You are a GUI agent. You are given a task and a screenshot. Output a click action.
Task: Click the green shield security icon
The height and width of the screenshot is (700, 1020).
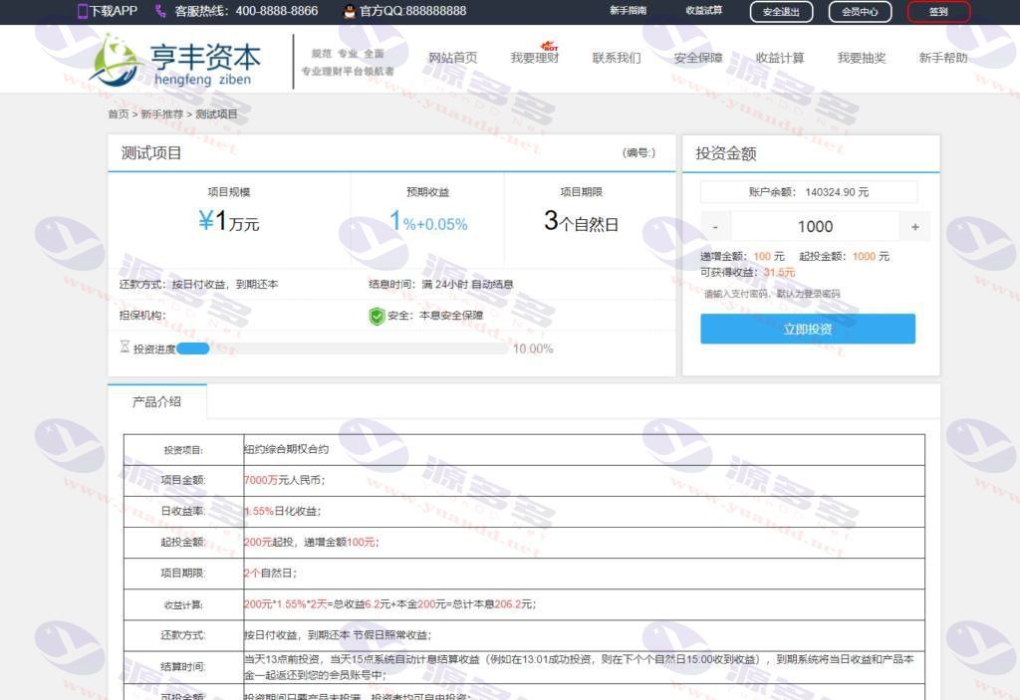point(377,317)
